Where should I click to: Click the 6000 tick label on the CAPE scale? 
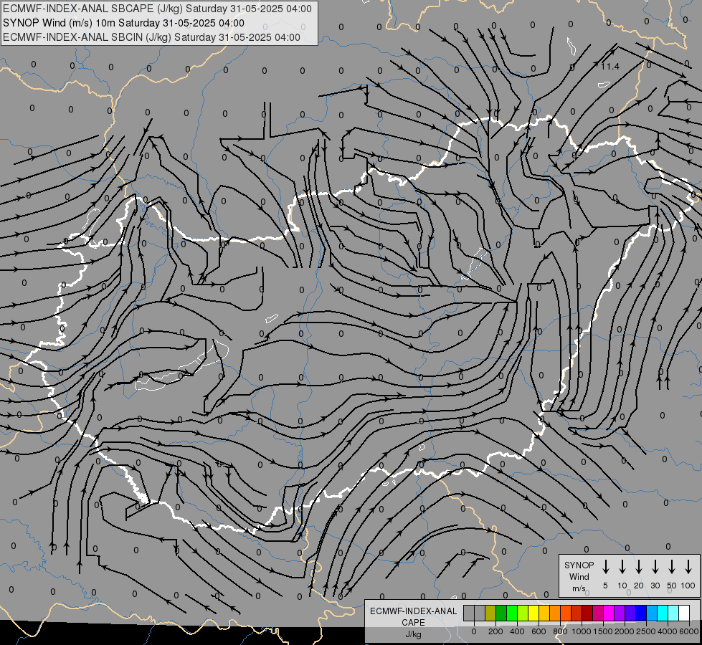pos(689,631)
